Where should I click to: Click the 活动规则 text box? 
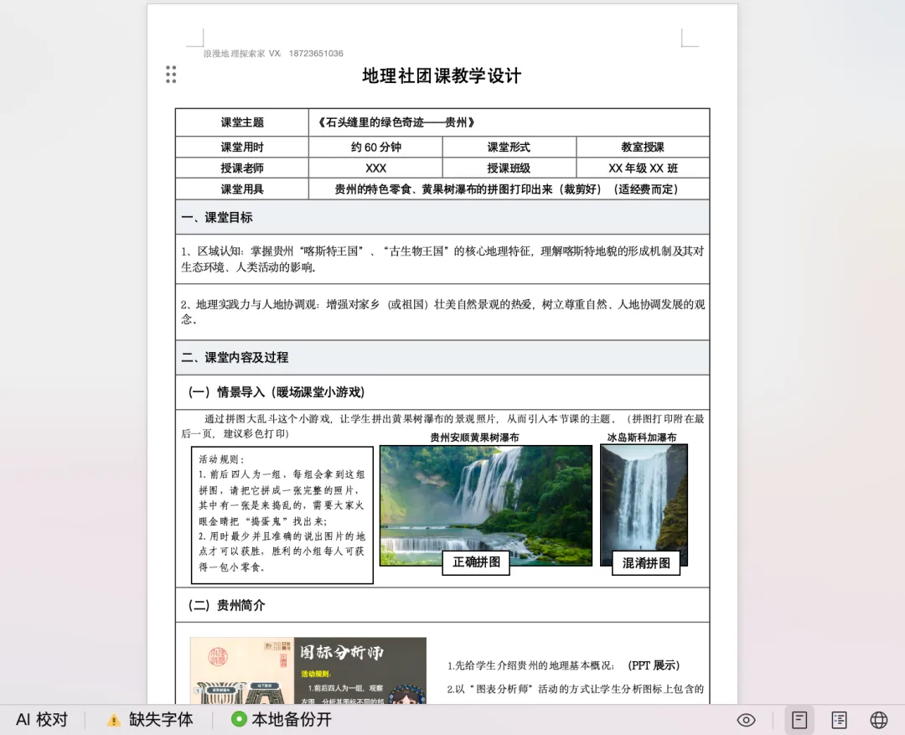282,515
